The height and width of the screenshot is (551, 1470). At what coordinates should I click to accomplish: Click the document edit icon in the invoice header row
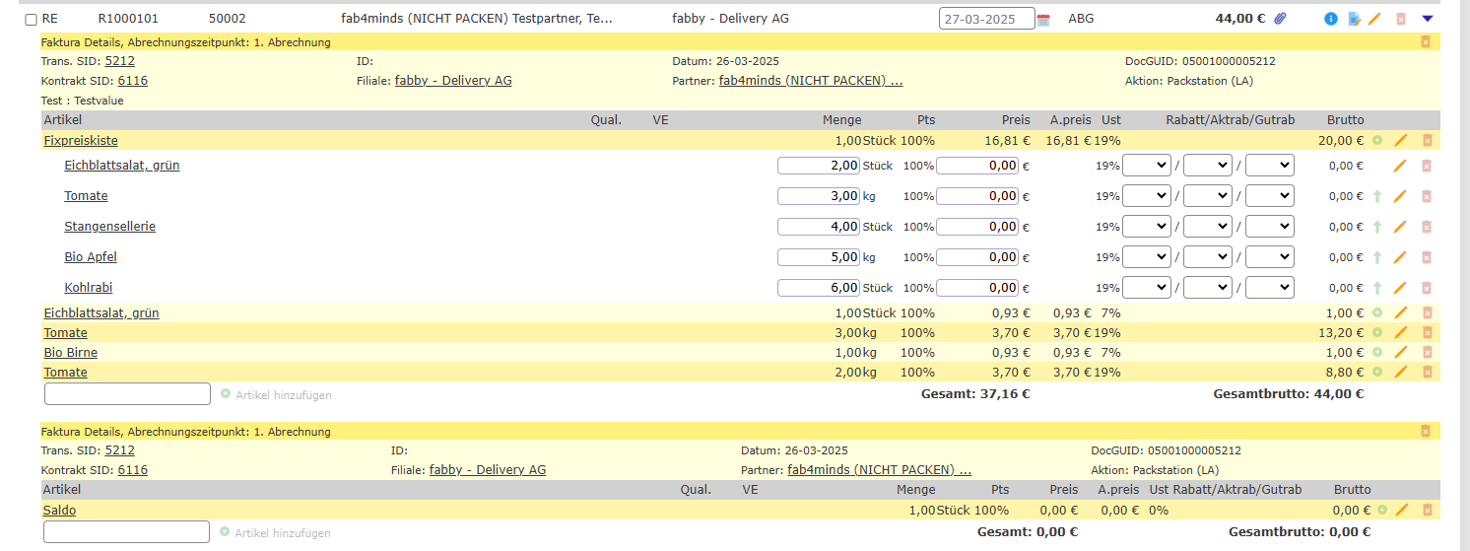(x=1355, y=19)
